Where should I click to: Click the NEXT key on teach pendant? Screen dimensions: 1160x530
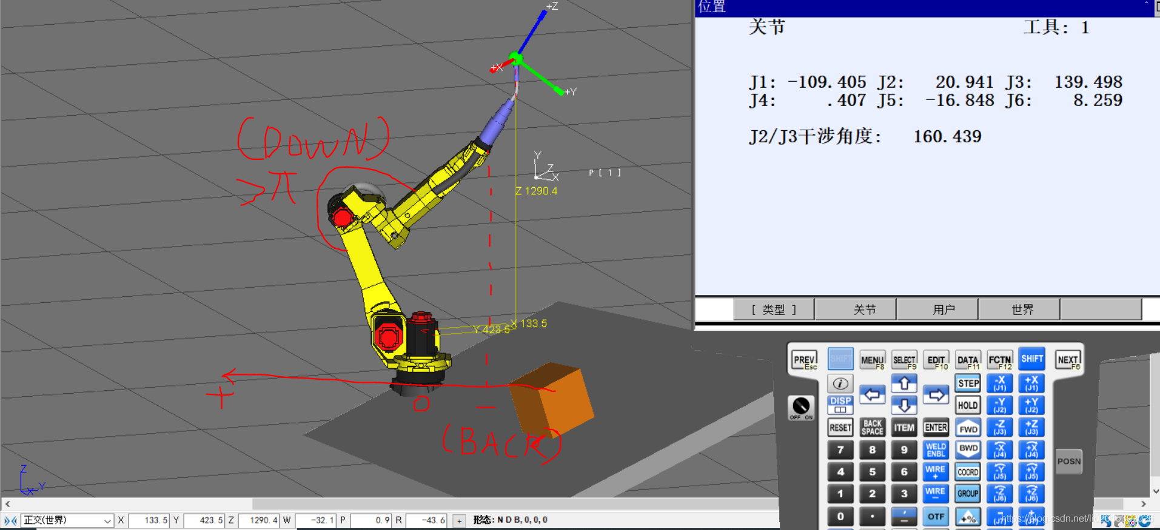coord(1068,359)
